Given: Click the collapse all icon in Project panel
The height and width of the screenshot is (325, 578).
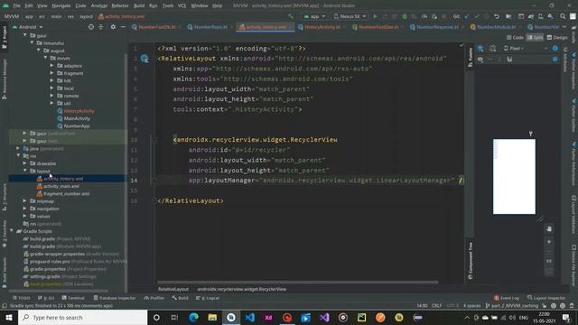Looking at the screenshot, I should point(100,27).
